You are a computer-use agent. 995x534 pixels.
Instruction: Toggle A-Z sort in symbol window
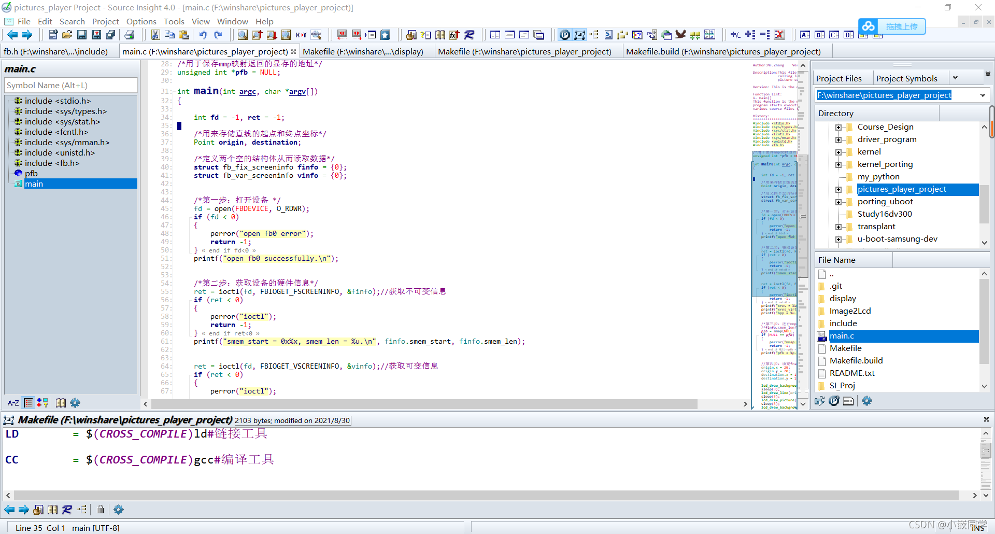[x=13, y=403]
